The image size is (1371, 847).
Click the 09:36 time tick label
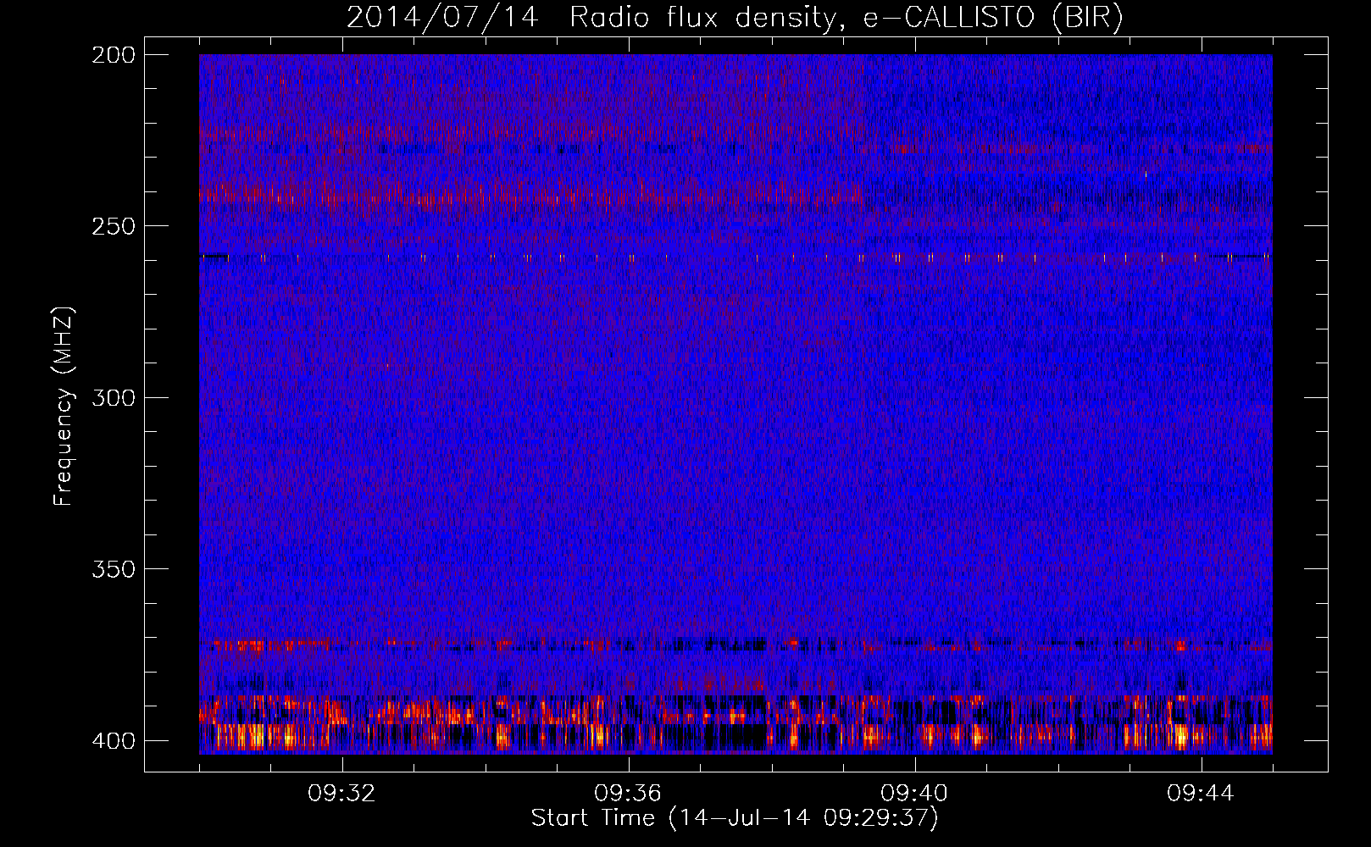pos(628,794)
